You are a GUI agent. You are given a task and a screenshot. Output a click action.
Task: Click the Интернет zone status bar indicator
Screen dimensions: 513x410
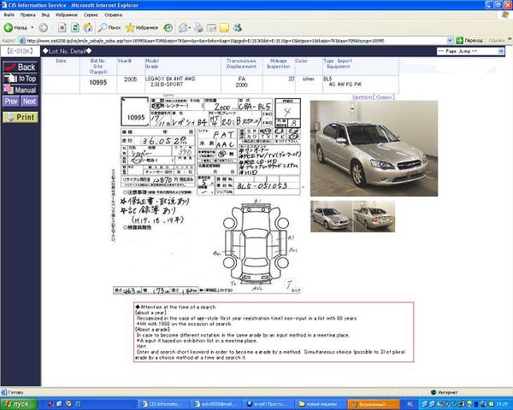[445, 392]
